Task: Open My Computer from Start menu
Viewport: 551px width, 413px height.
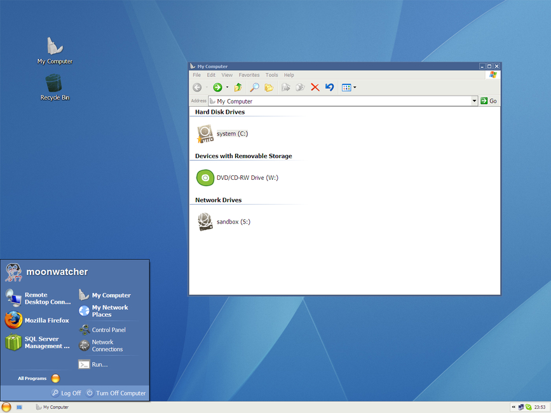Action: [x=105, y=295]
